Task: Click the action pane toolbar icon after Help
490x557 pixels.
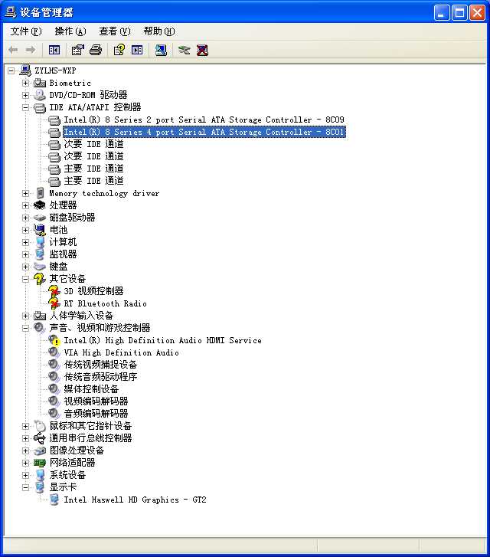Action: (x=137, y=50)
